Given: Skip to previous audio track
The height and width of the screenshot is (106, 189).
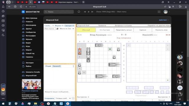Looking at the screenshot, I should click(x=85, y=12).
